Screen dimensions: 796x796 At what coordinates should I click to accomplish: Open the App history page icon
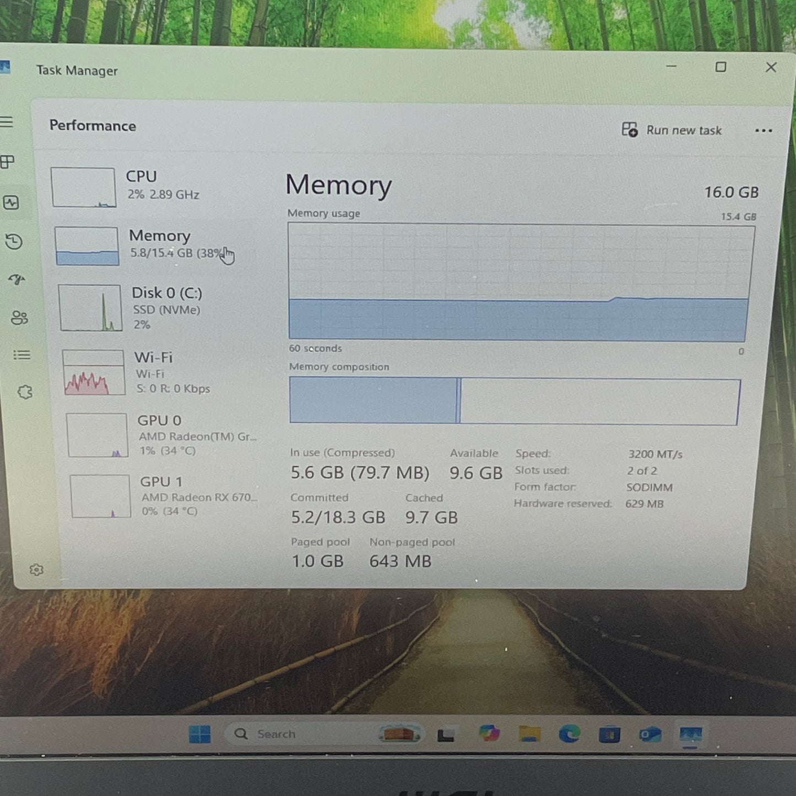coord(14,242)
